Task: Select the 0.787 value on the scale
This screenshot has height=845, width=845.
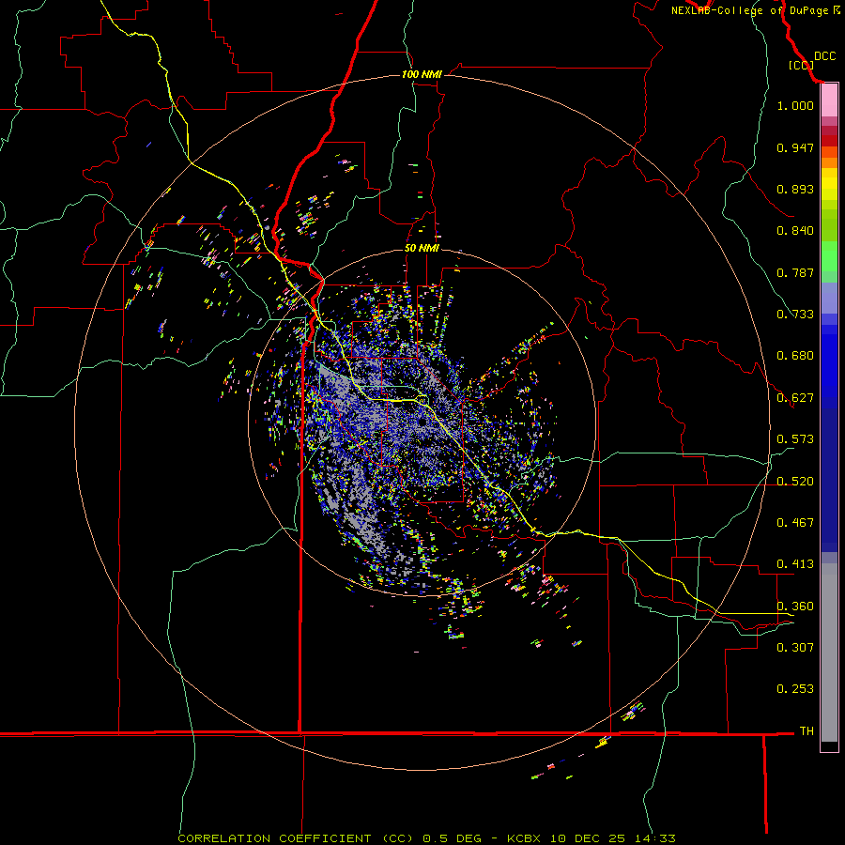Action: 795,272
